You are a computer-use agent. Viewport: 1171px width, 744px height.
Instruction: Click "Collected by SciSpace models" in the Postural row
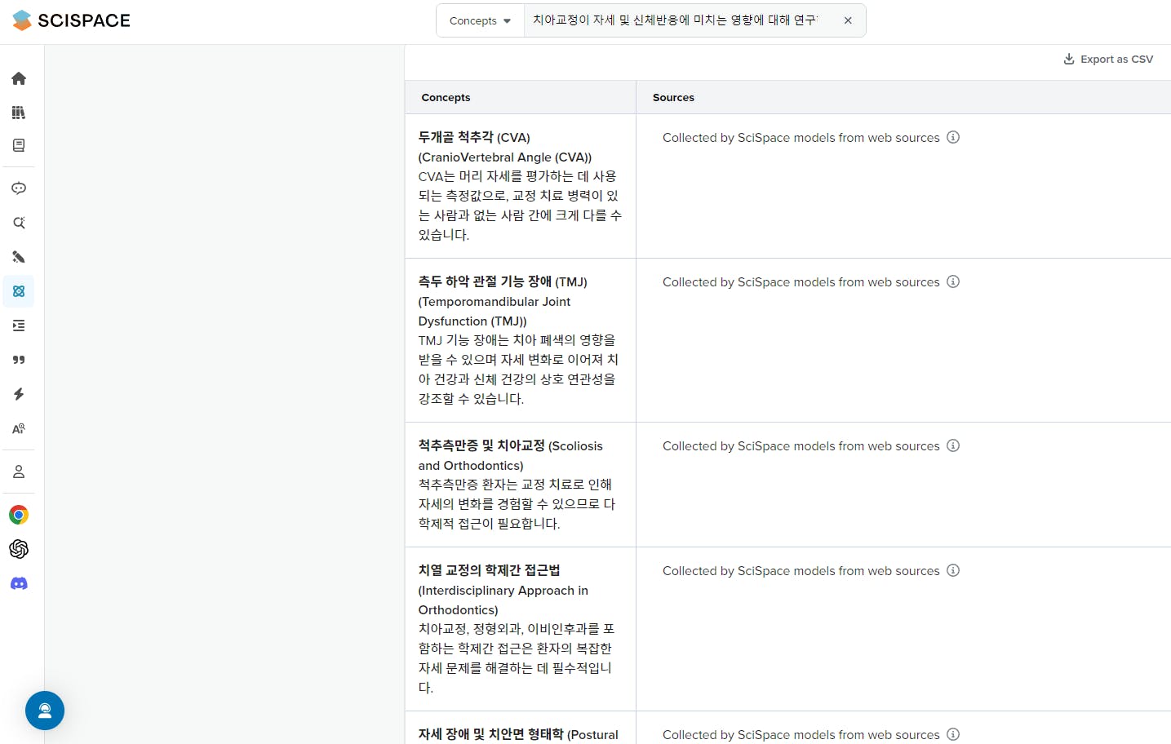tap(801, 735)
